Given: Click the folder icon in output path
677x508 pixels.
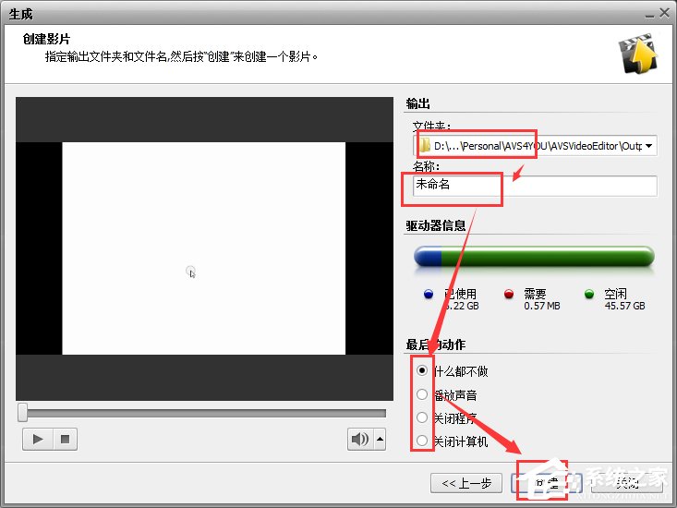Looking at the screenshot, I should (x=425, y=145).
